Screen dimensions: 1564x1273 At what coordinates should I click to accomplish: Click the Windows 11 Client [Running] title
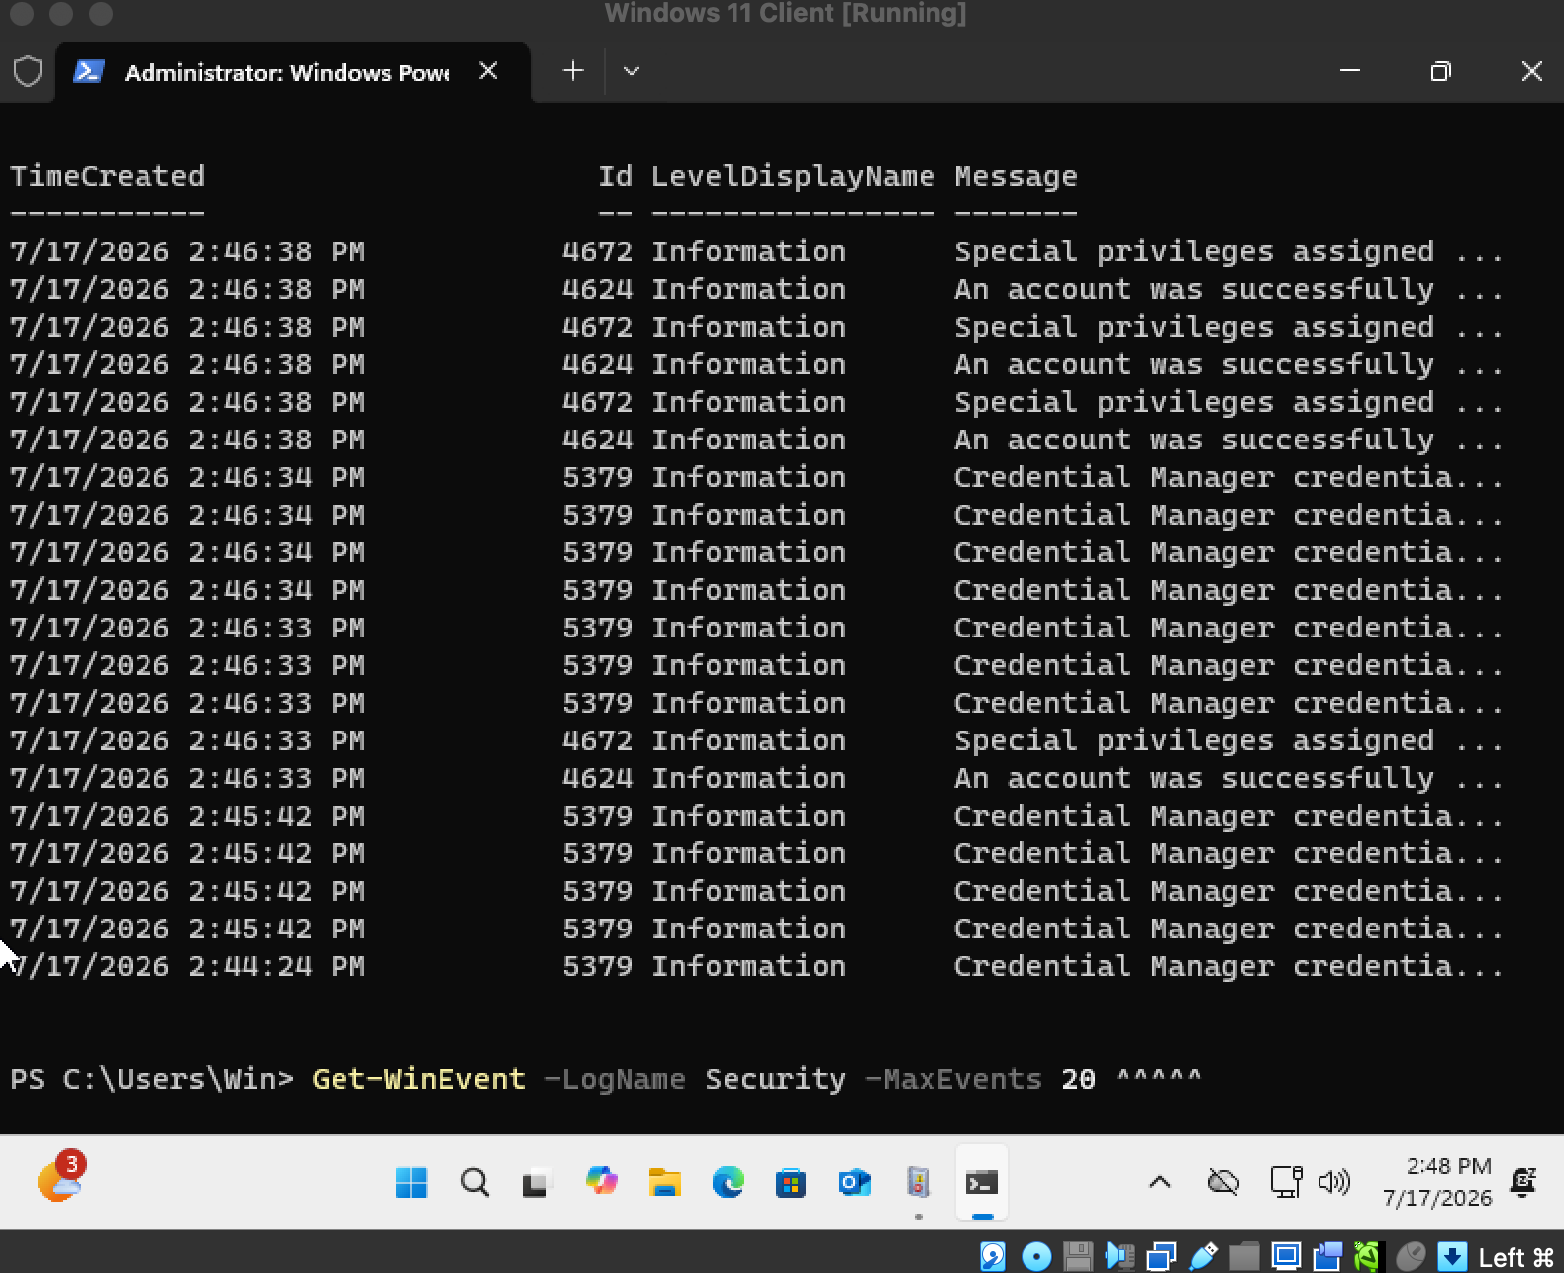(785, 13)
